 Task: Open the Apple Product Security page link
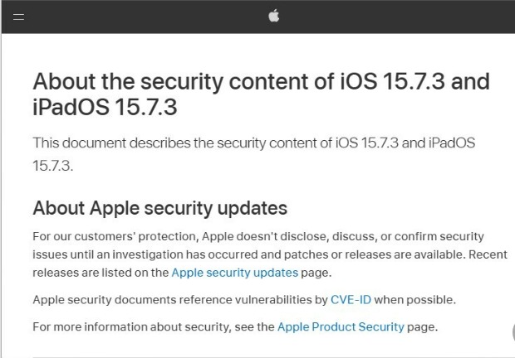click(x=341, y=327)
